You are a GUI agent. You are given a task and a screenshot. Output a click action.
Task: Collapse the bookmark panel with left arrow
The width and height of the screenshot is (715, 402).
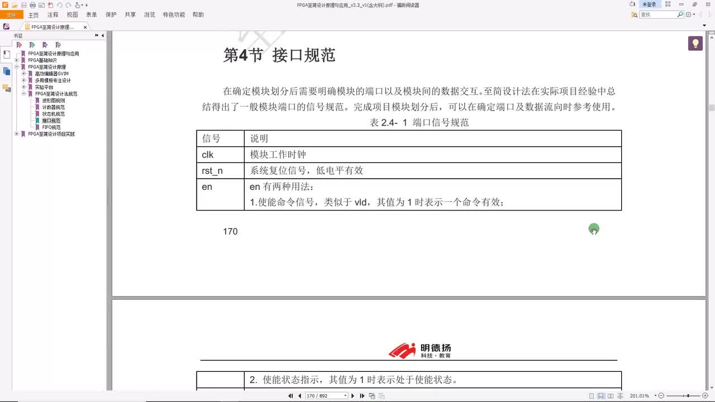pyautogui.click(x=103, y=36)
